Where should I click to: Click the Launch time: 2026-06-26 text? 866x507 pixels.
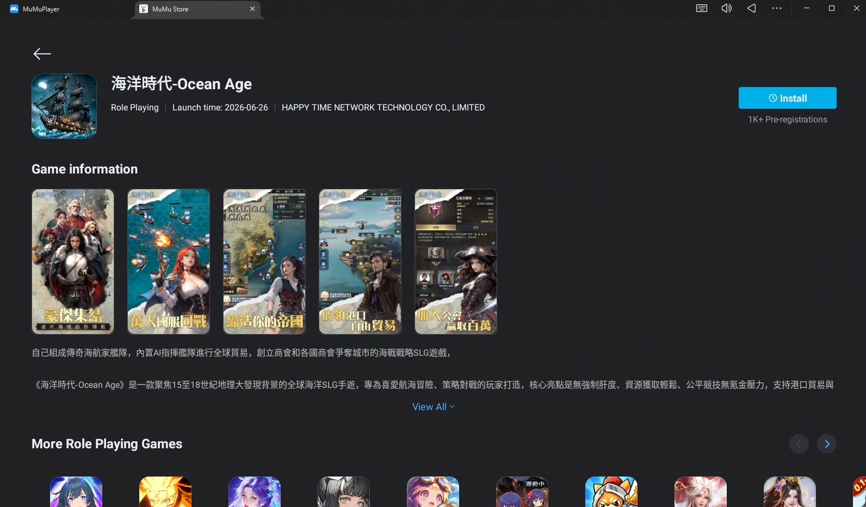click(220, 107)
